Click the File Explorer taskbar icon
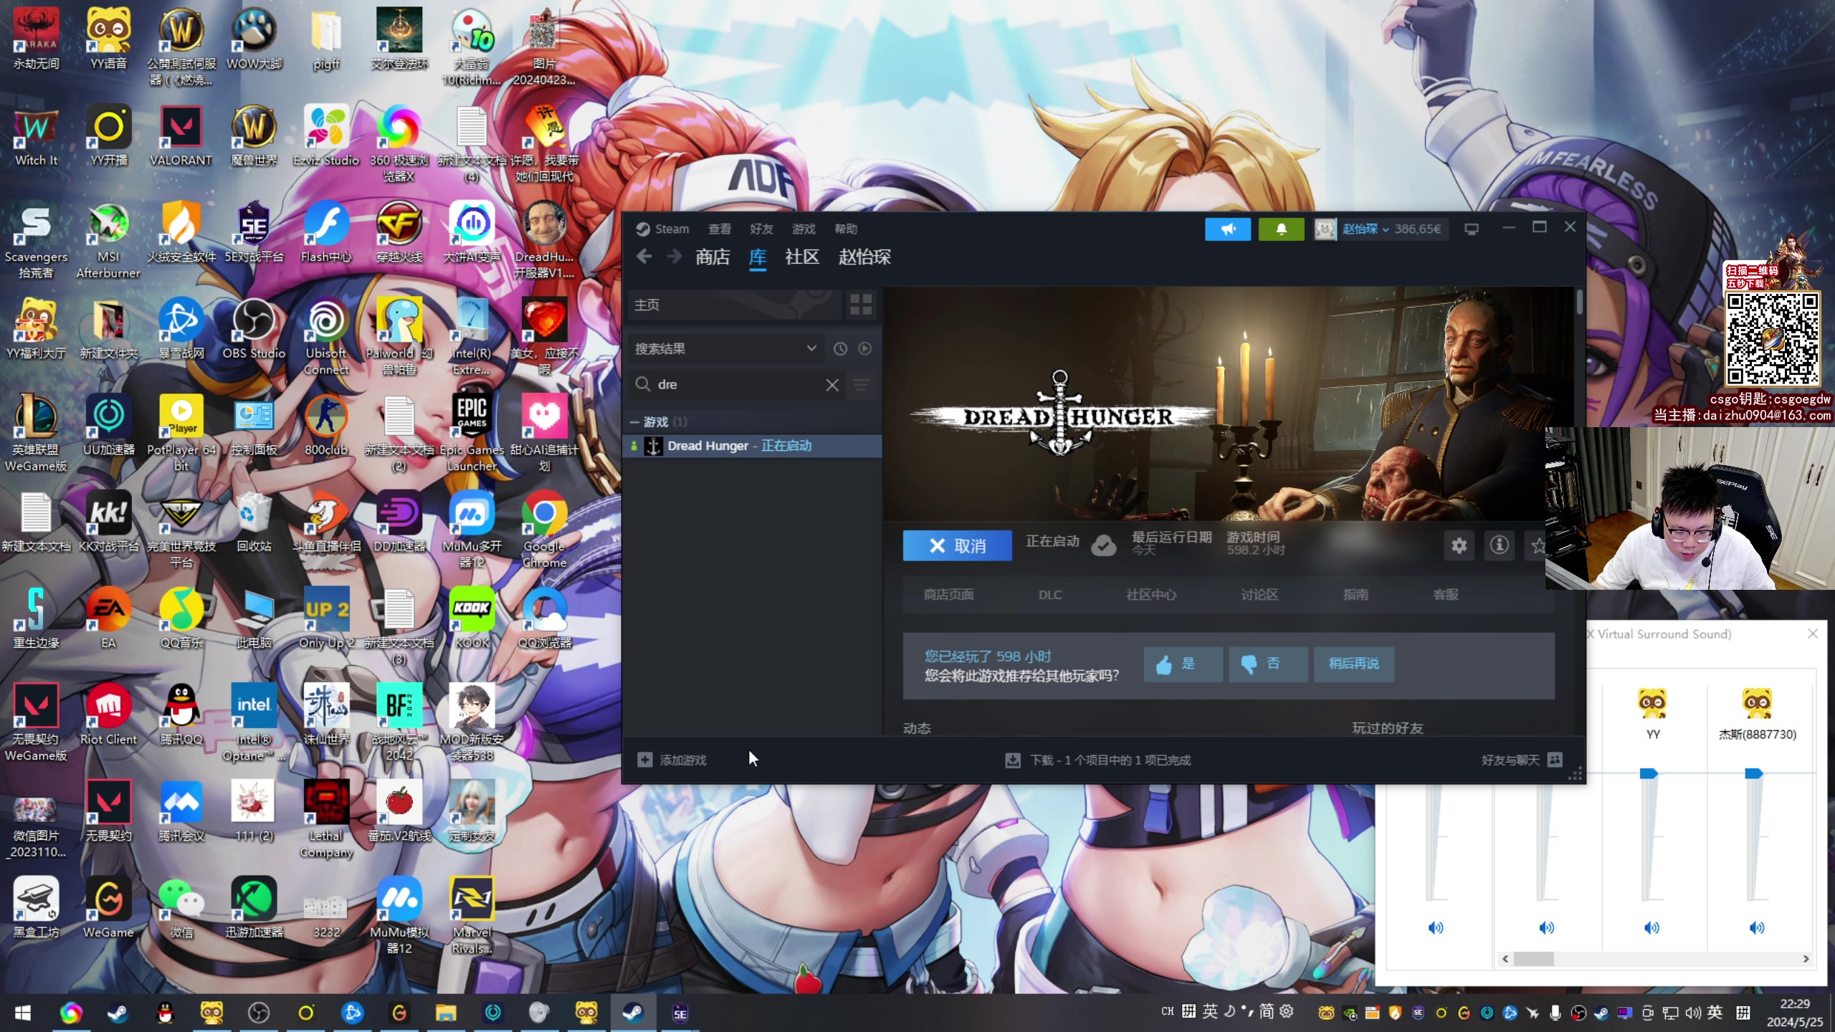This screenshot has width=1835, height=1032. [445, 1013]
